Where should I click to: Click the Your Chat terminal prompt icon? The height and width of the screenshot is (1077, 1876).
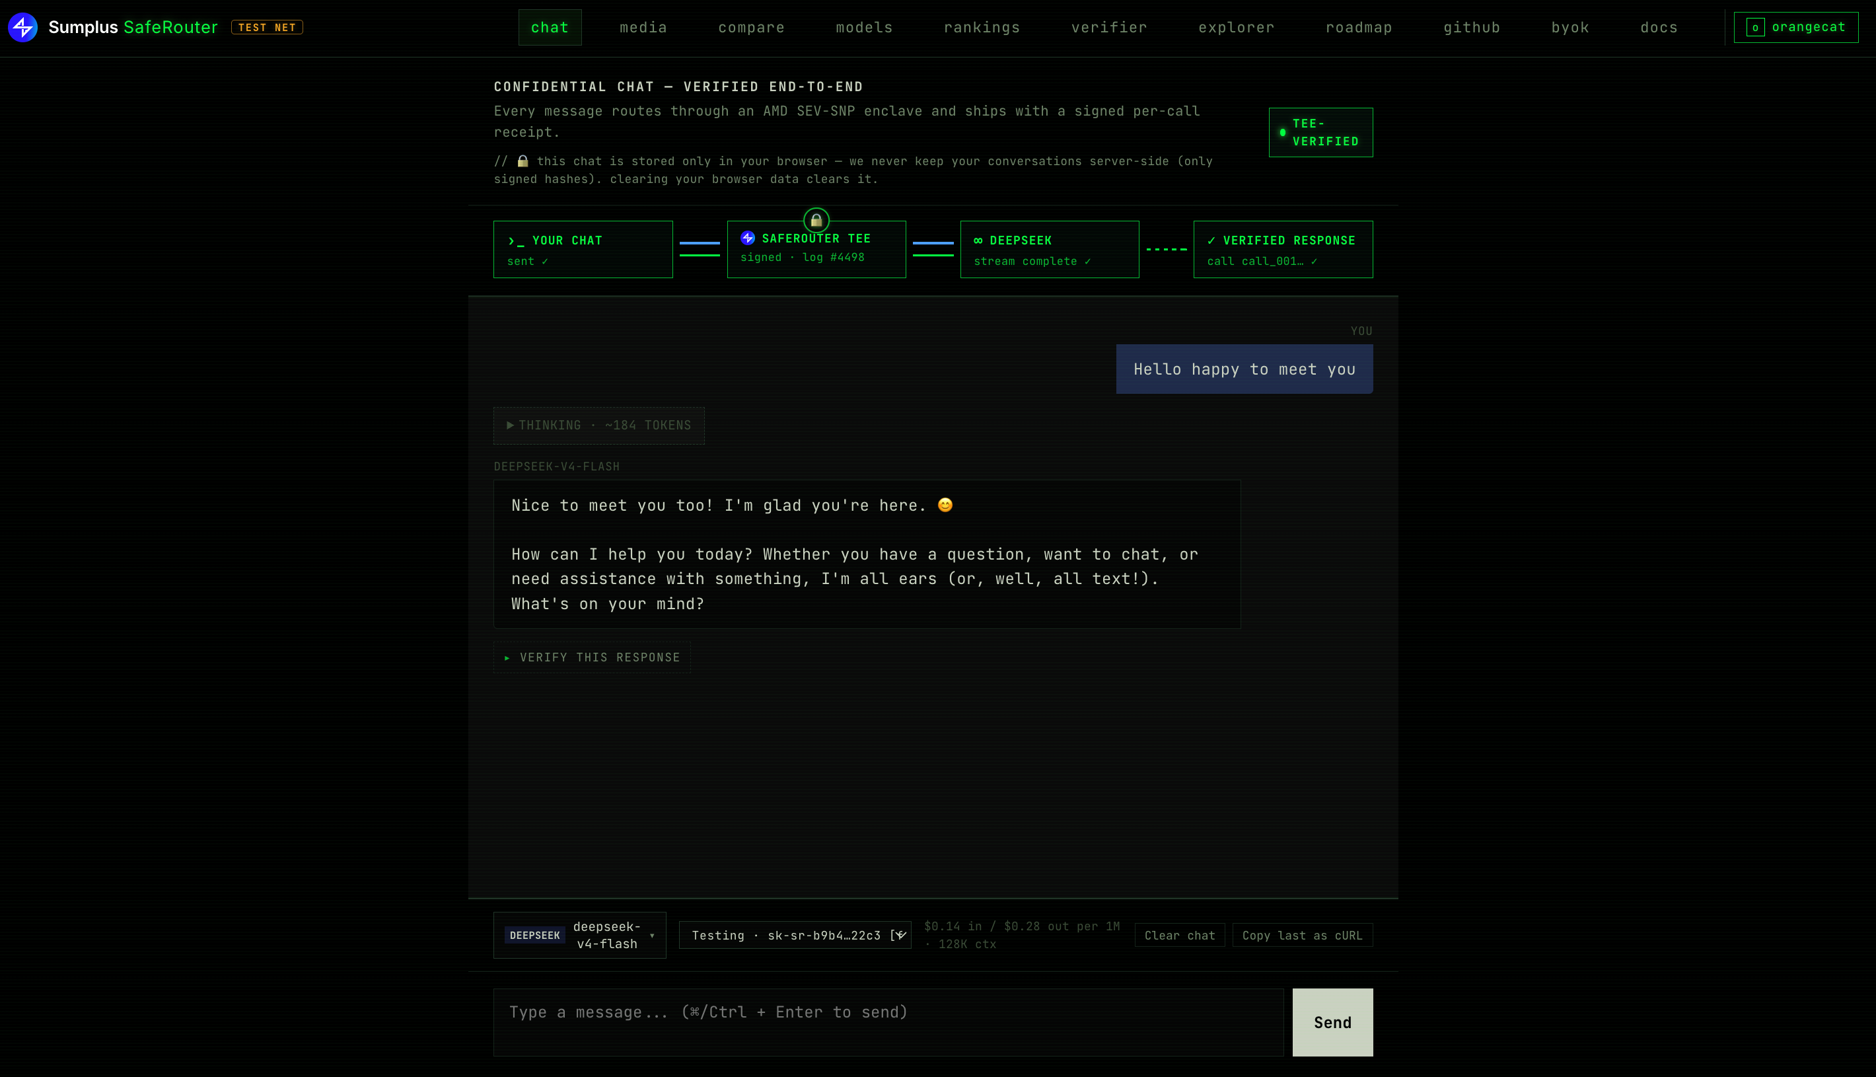click(515, 241)
